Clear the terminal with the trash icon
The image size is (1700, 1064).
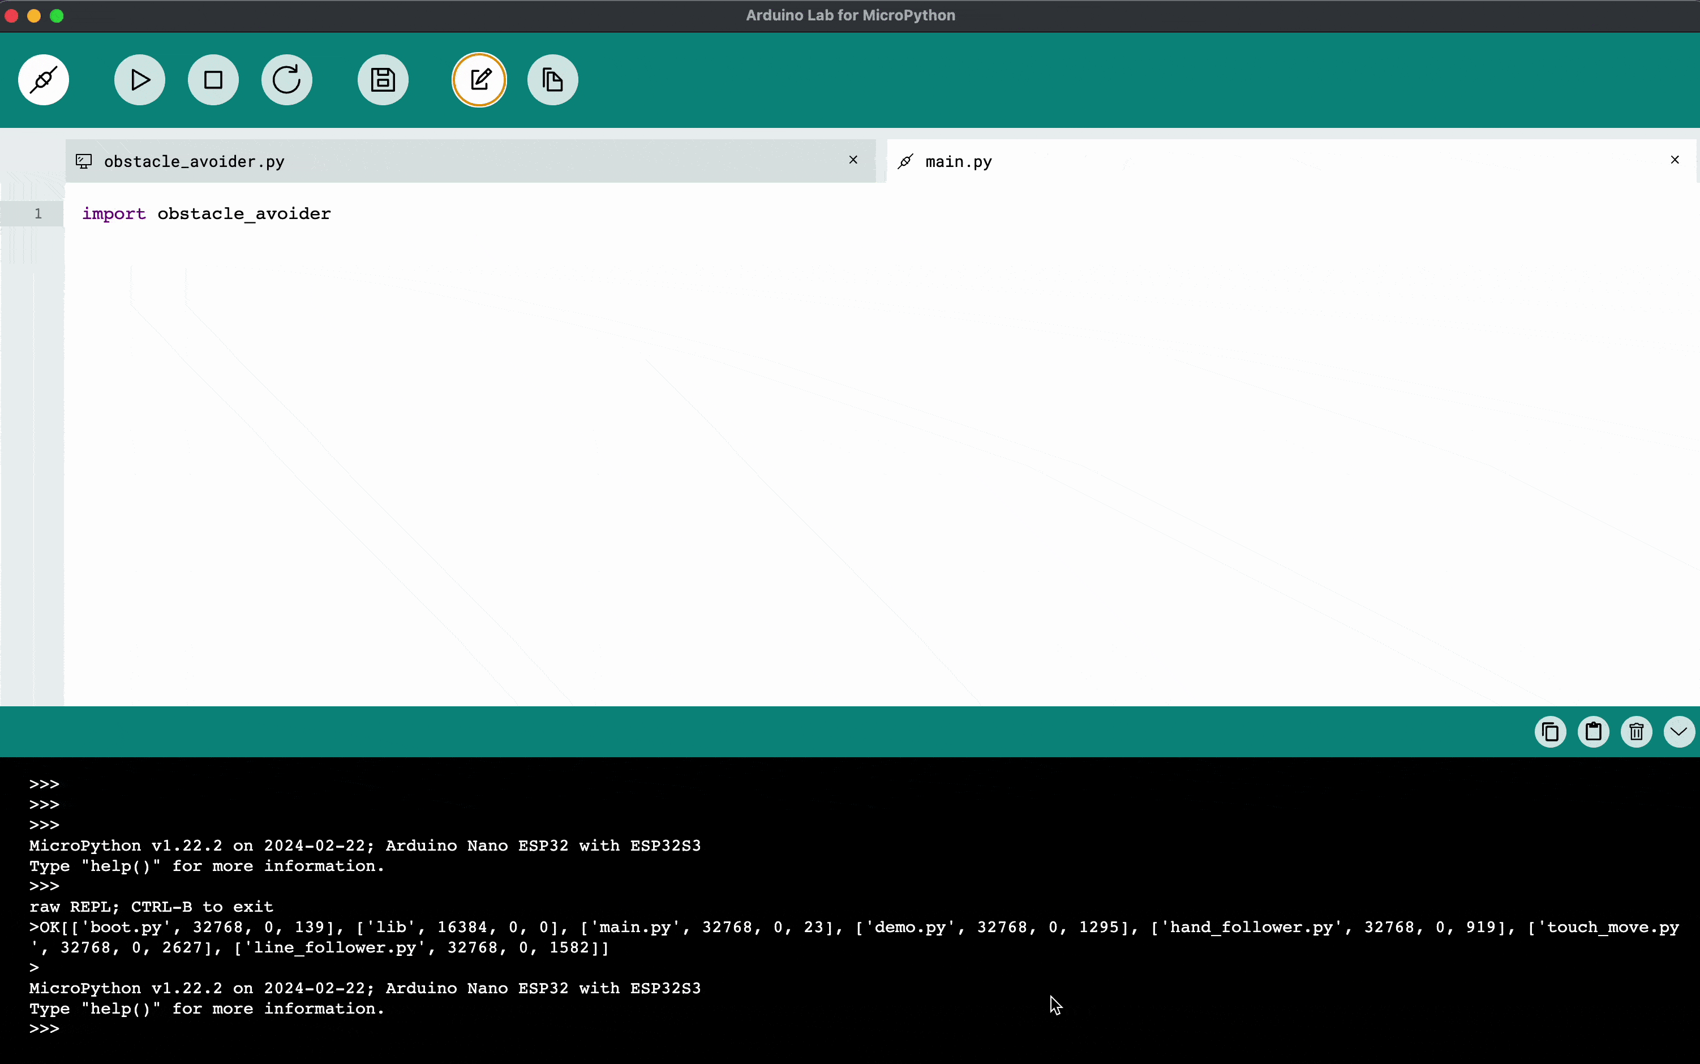1636,732
